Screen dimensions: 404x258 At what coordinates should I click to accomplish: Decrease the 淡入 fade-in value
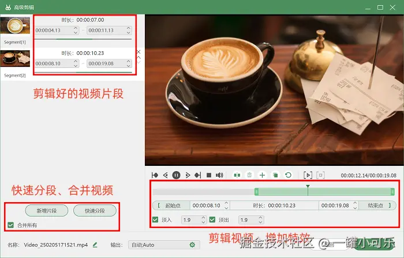pos(204,222)
